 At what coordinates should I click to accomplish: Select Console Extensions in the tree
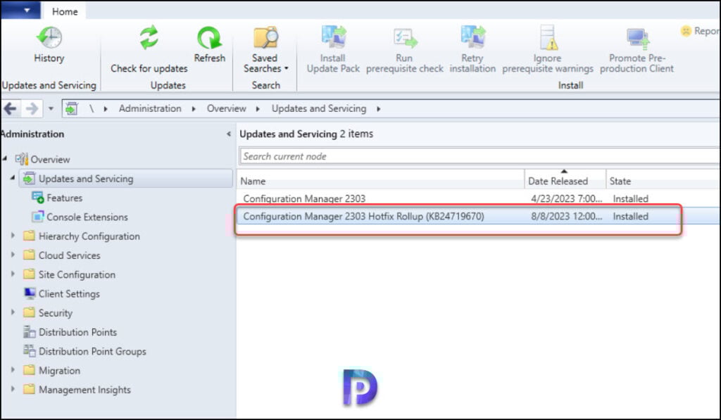pyautogui.click(x=87, y=217)
